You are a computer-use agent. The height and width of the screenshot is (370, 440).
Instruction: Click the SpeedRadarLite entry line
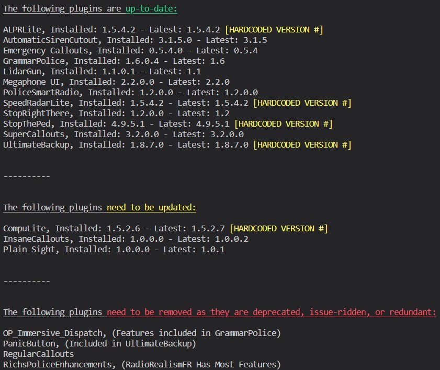coord(177,103)
